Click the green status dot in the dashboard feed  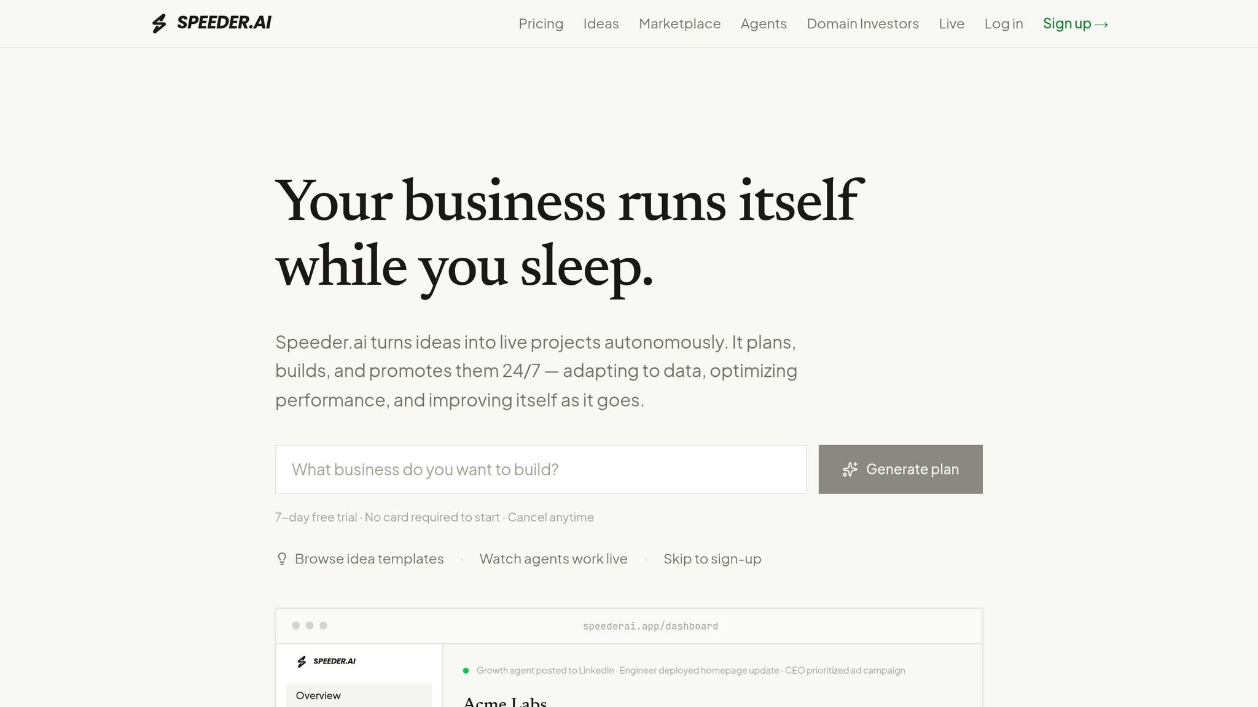(466, 670)
